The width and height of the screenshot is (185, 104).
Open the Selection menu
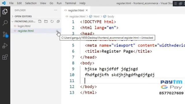[x=31, y=3]
